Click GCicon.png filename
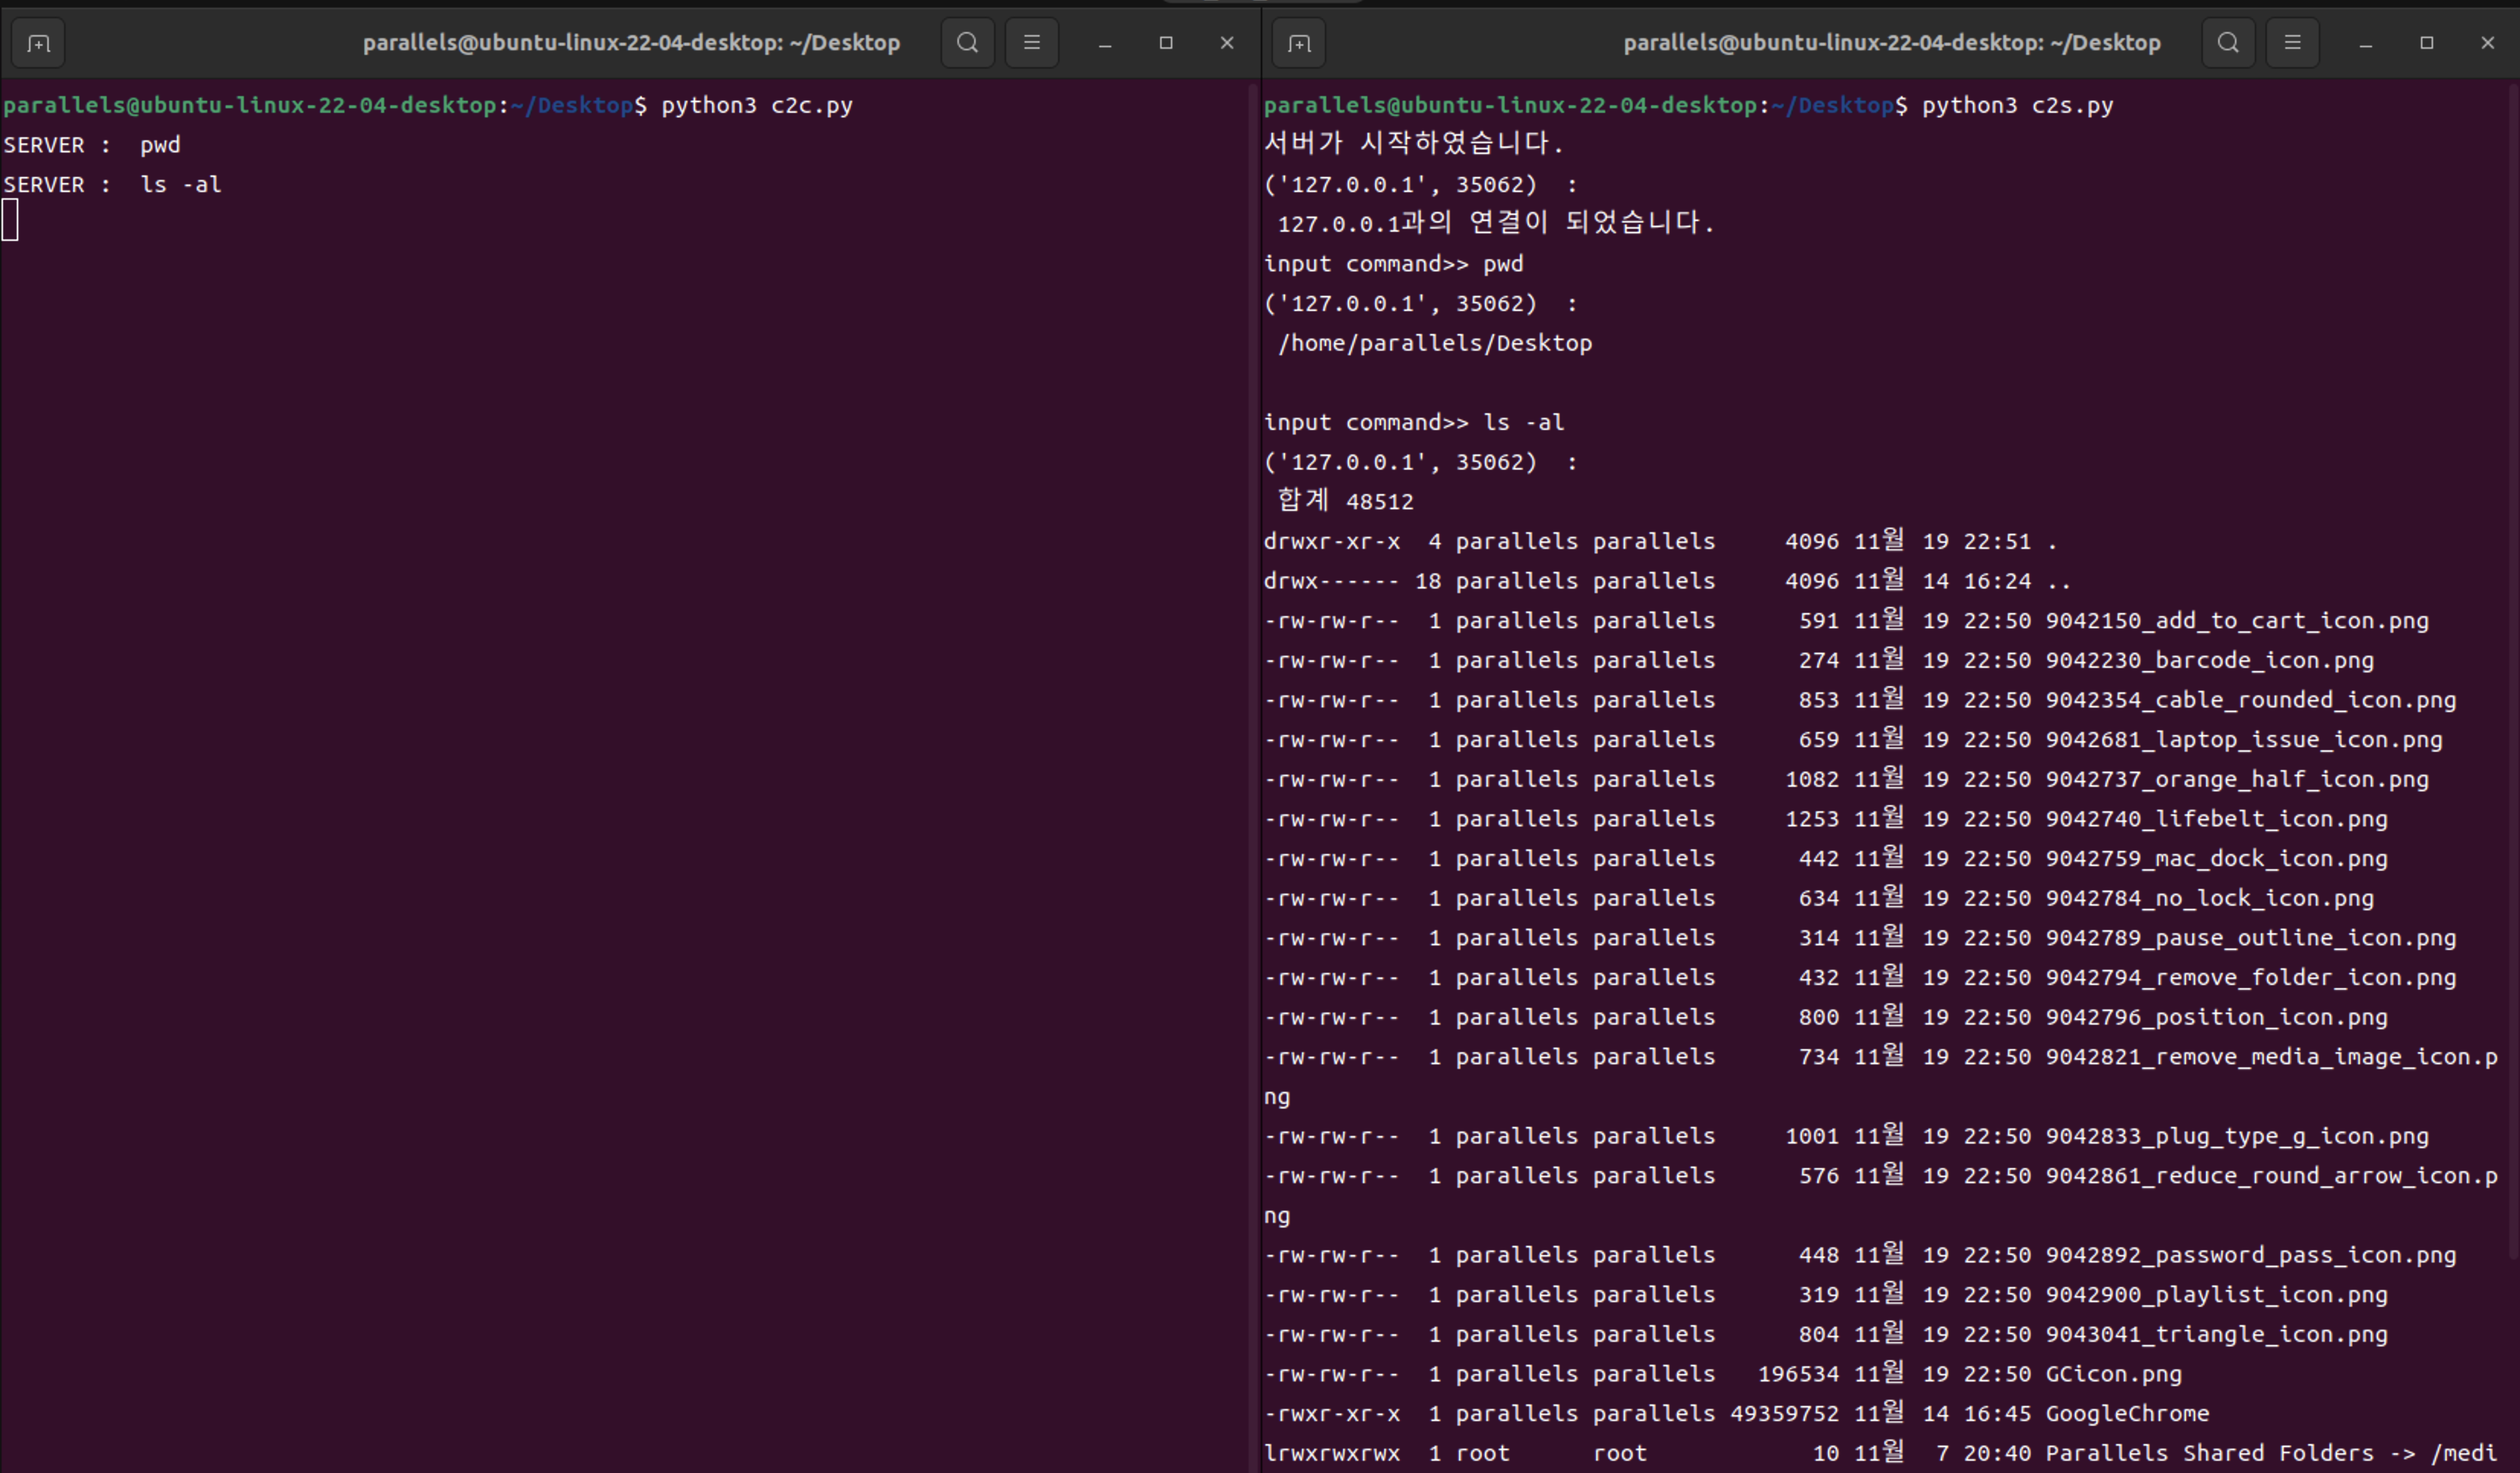 [2114, 1374]
